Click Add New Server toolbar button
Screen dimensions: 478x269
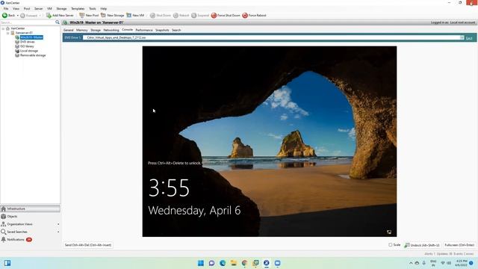60,15
